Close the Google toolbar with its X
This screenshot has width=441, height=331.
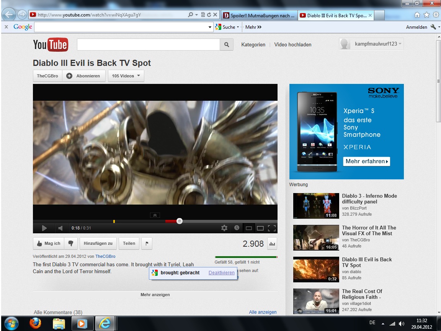(6, 27)
